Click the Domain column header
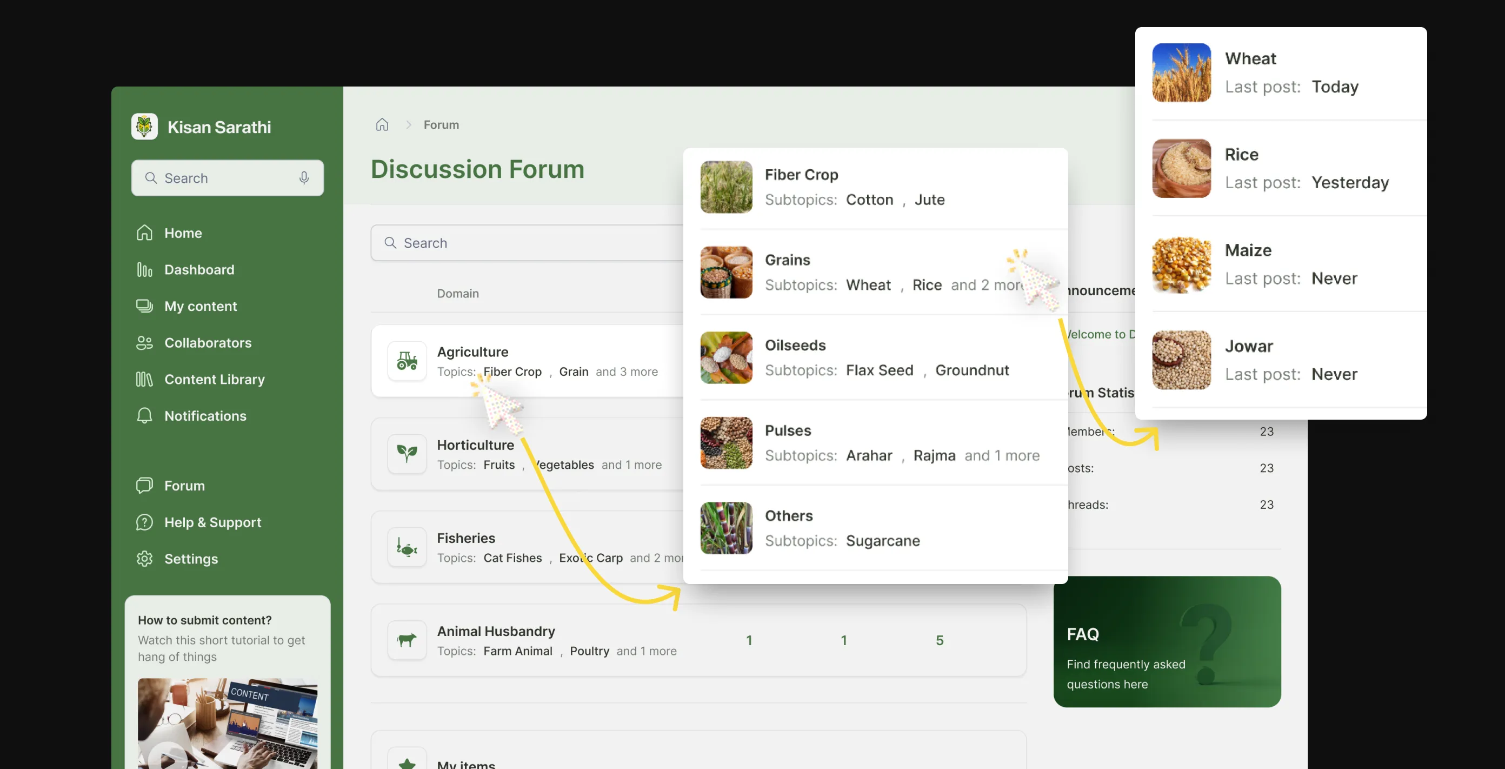1505x769 pixels. click(457, 293)
